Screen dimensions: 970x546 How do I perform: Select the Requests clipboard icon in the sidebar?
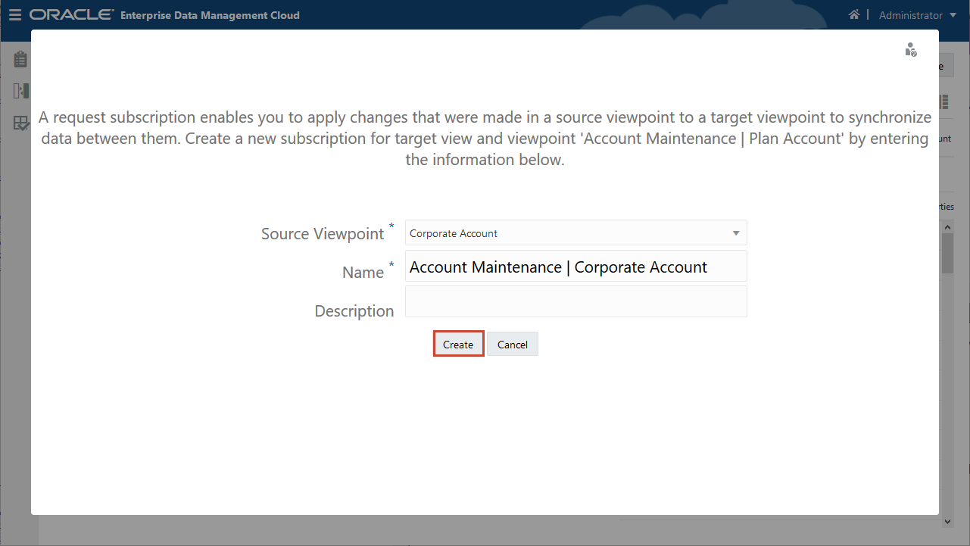[20, 58]
